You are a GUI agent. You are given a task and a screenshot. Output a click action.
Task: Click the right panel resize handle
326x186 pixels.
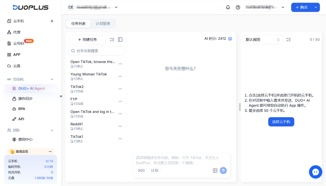(240, 107)
